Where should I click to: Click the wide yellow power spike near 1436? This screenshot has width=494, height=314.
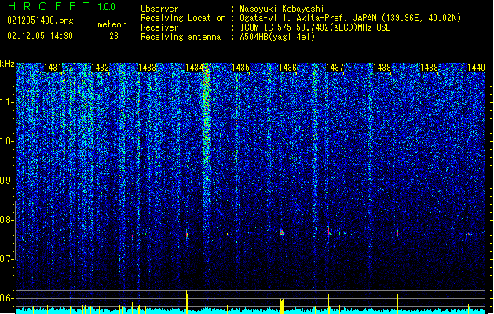tap(282, 306)
